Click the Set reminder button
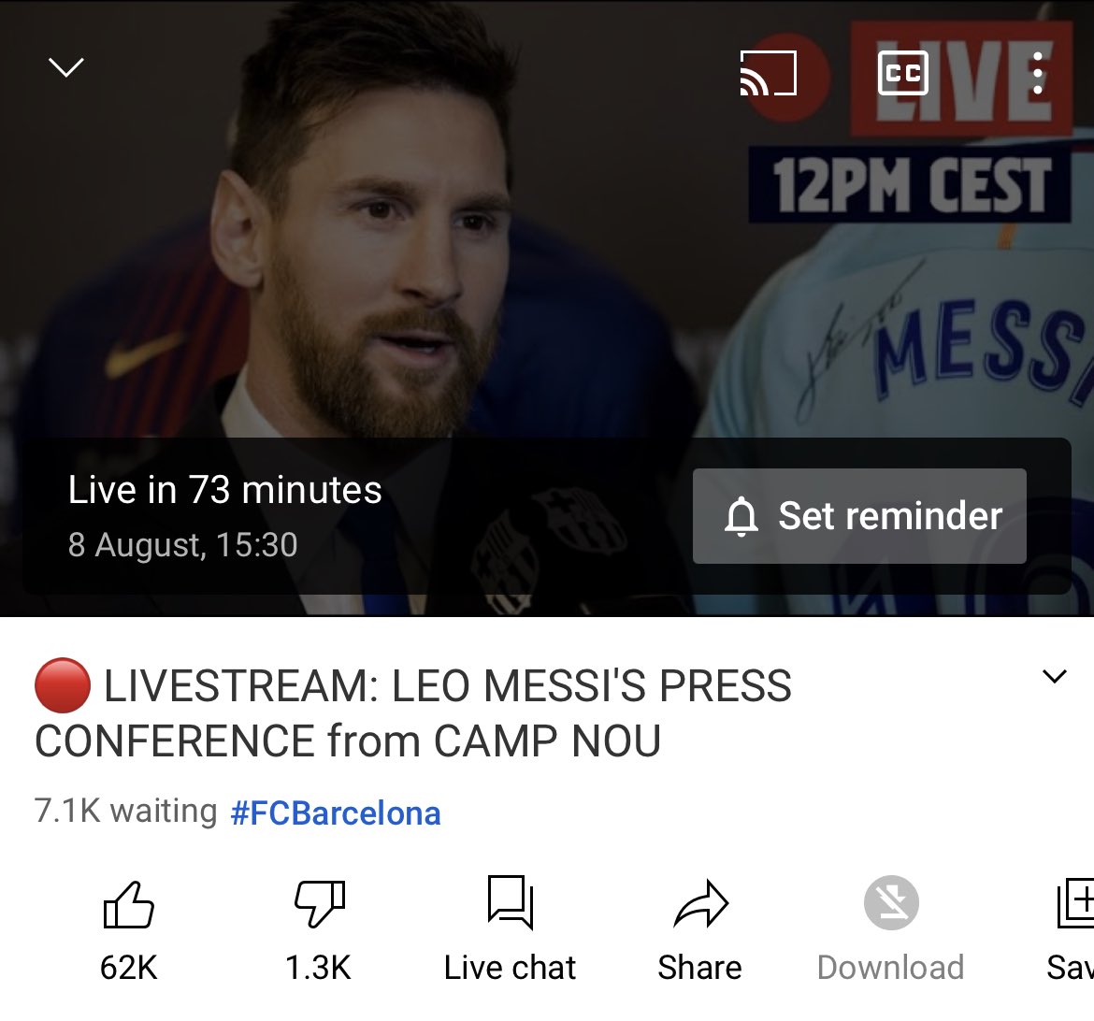Screen dimensions: 1094x1021 [859, 516]
